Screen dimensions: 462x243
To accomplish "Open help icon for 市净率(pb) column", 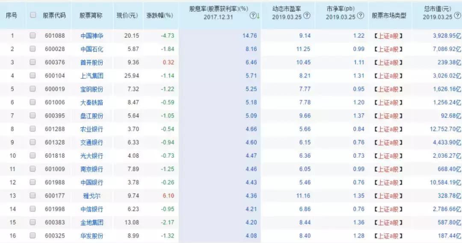I will click(x=360, y=16).
